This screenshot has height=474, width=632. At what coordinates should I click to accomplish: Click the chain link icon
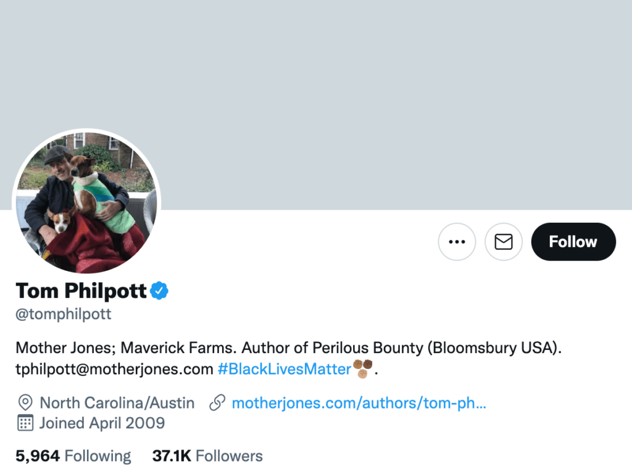tap(217, 404)
